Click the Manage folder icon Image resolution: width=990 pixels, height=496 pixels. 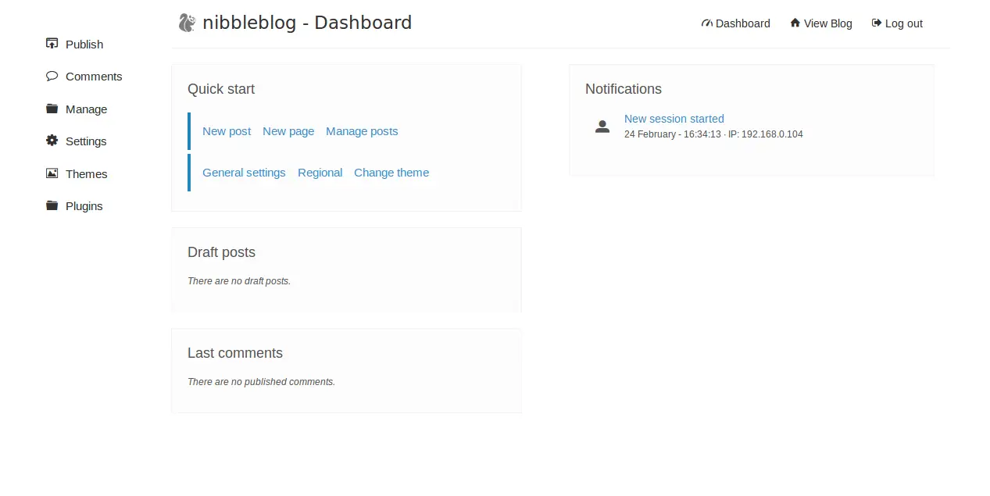[52, 109]
